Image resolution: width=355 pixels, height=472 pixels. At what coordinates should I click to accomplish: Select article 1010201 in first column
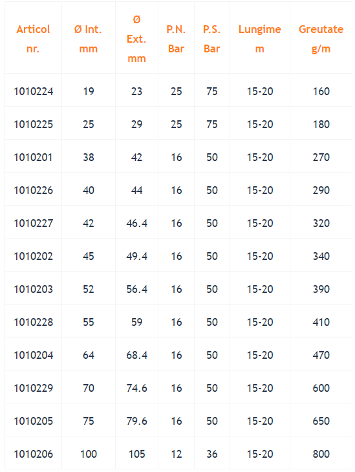[33, 157]
